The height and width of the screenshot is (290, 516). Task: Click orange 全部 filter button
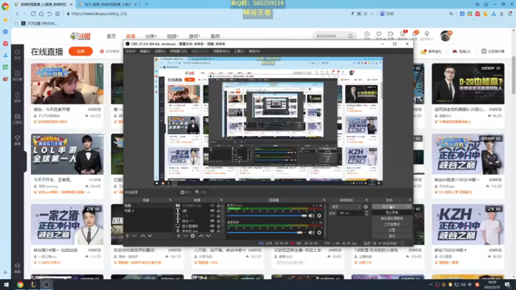81,52
